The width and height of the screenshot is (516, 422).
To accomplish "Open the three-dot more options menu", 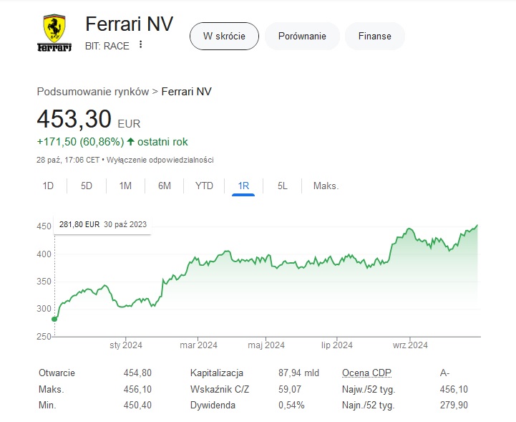I will [x=140, y=44].
